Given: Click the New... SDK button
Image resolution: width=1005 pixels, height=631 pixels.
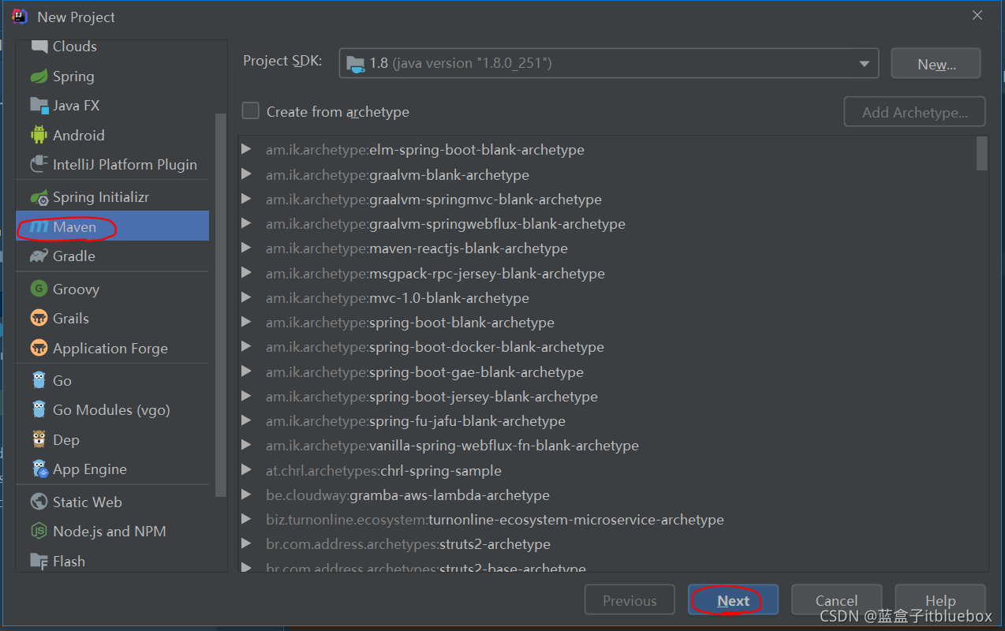Looking at the screenshot, I should point(936,64).
